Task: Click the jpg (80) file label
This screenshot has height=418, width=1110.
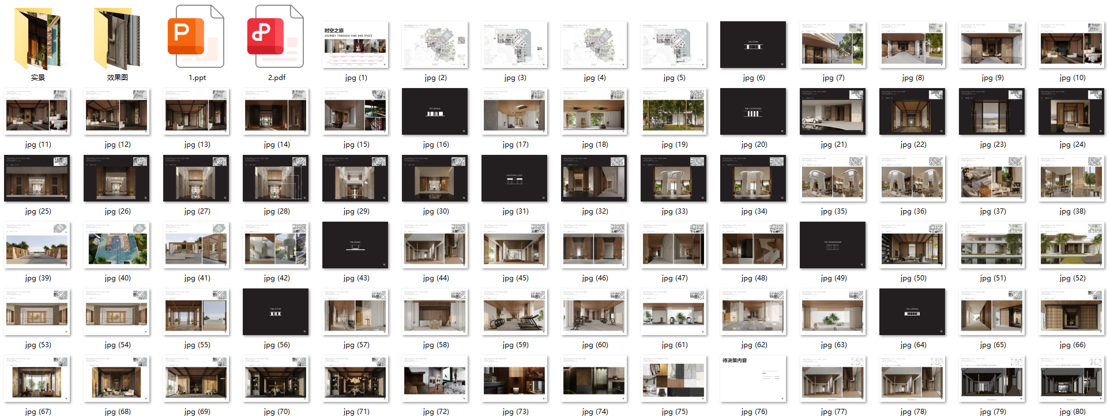Action: coord(1072,412)
